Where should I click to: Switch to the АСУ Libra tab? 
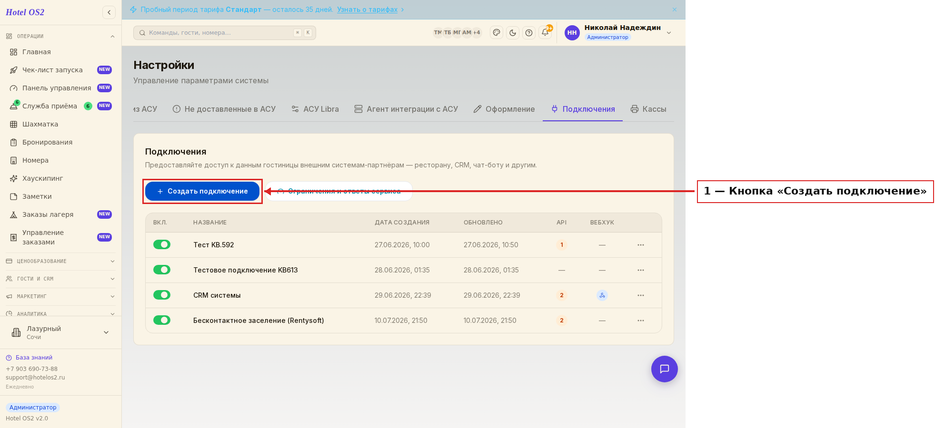(315, 109)
